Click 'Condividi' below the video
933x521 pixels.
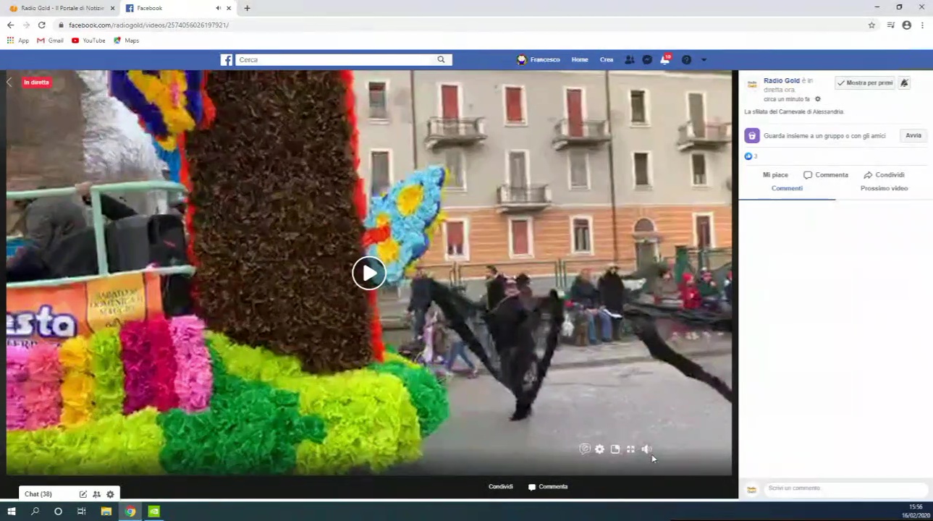tap(501, 487)
